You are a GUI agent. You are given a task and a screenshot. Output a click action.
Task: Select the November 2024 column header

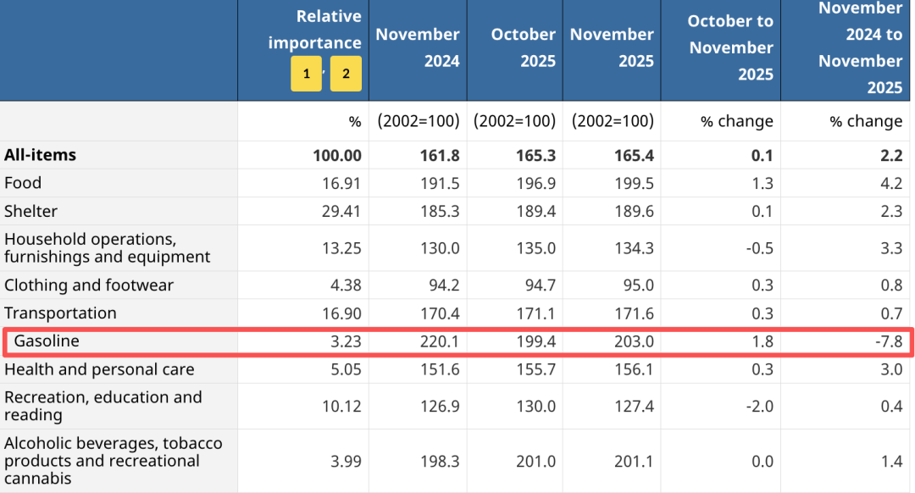pyautogui.click(x=418, y=47)
